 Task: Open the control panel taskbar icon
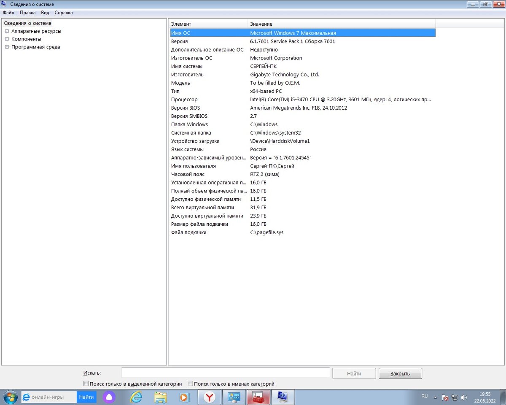point(234,397)
